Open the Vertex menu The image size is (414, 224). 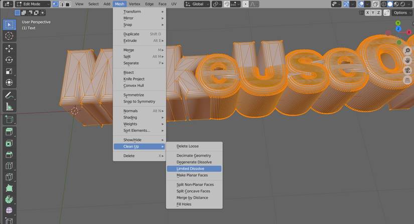coord(134,4)
